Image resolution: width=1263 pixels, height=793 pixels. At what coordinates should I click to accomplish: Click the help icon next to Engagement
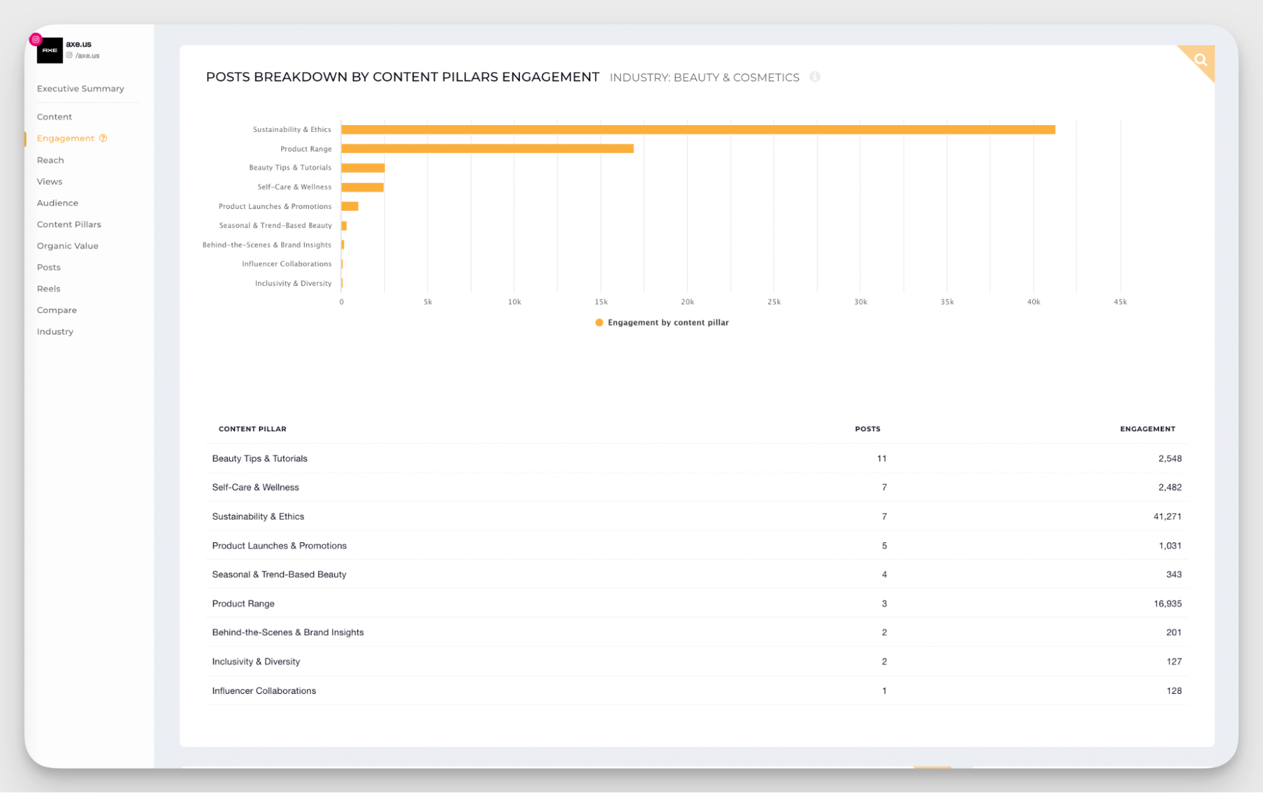103,138
